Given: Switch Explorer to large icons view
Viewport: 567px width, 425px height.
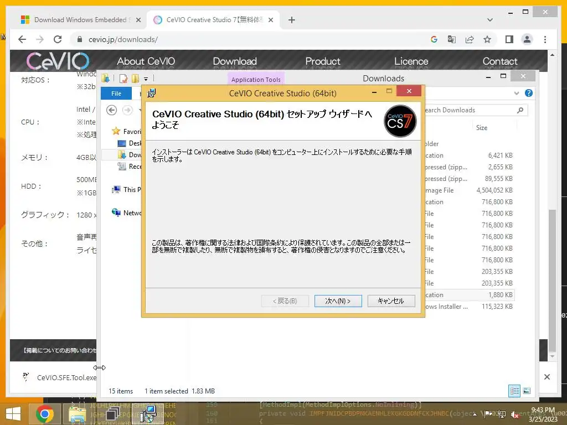Looking at the screenshot, I should [x=527, y=391].
